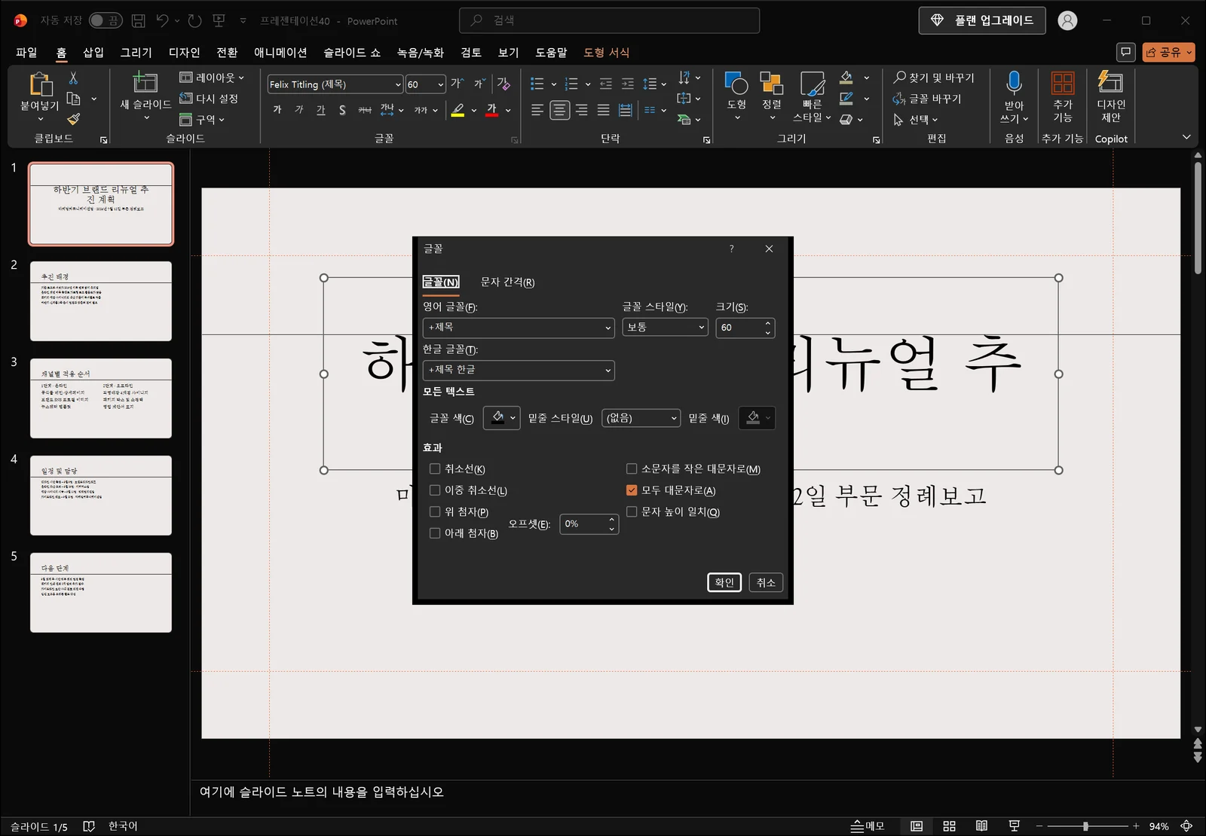Click the Align Left paragraph icon
This screenshot has width=1206, height=836.
point(537,110)
